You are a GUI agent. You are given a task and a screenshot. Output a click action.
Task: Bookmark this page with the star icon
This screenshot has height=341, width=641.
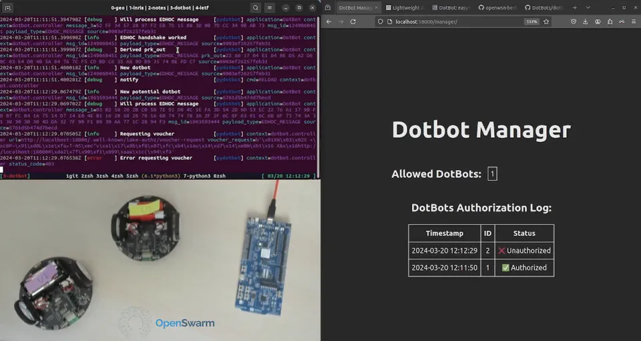click(x=546, y=21)
